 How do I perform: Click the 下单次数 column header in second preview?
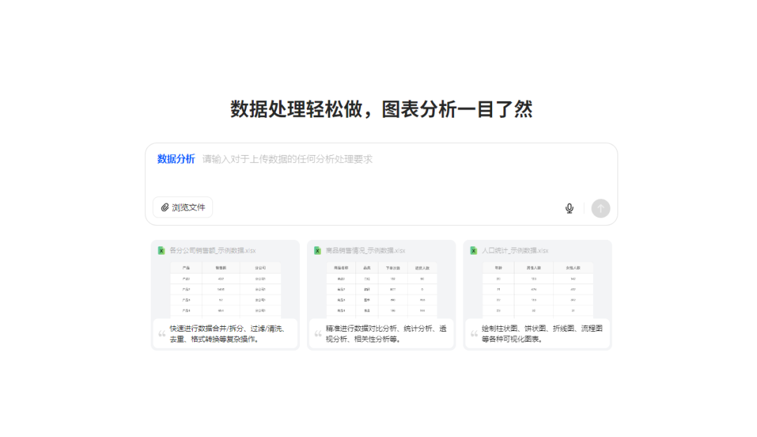(x=393, y=267)
